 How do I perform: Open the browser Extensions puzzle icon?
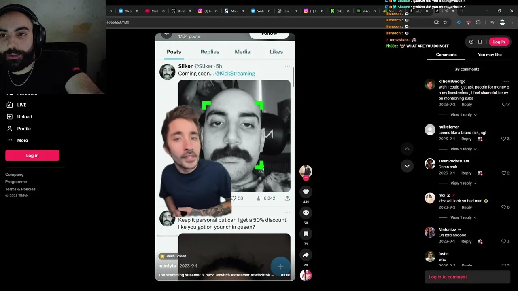click(478, 22)
